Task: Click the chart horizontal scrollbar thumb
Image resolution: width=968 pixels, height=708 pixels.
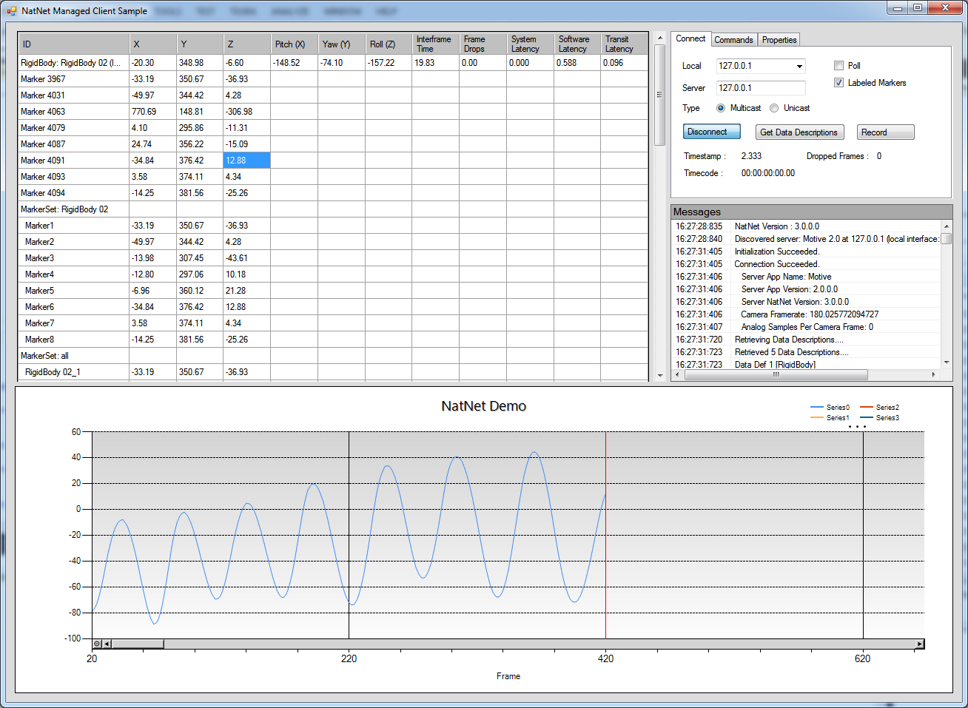Action: pyautogui.click(x=138, y=644)
